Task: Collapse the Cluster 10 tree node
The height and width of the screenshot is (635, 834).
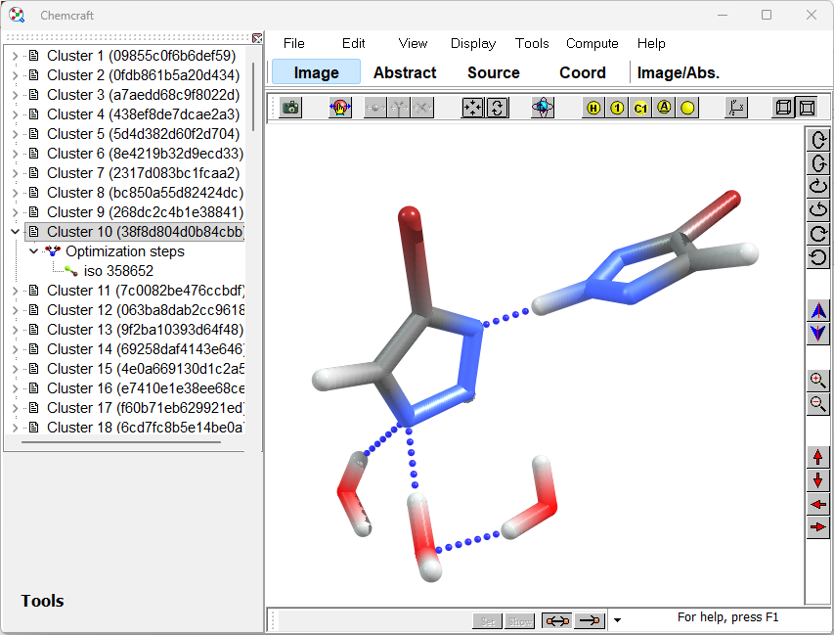Action: coord(16,232)
